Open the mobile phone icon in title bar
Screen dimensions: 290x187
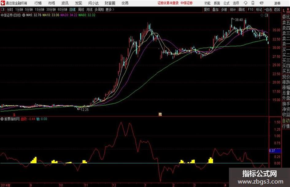point(253,3)
